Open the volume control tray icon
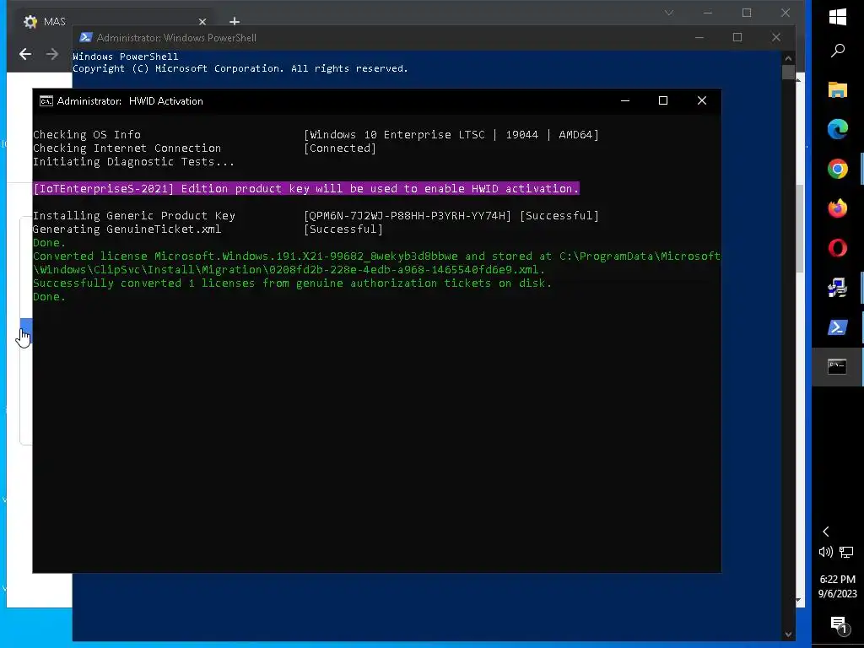The height and width of the screenshot is (648, 864). point(825,552)
